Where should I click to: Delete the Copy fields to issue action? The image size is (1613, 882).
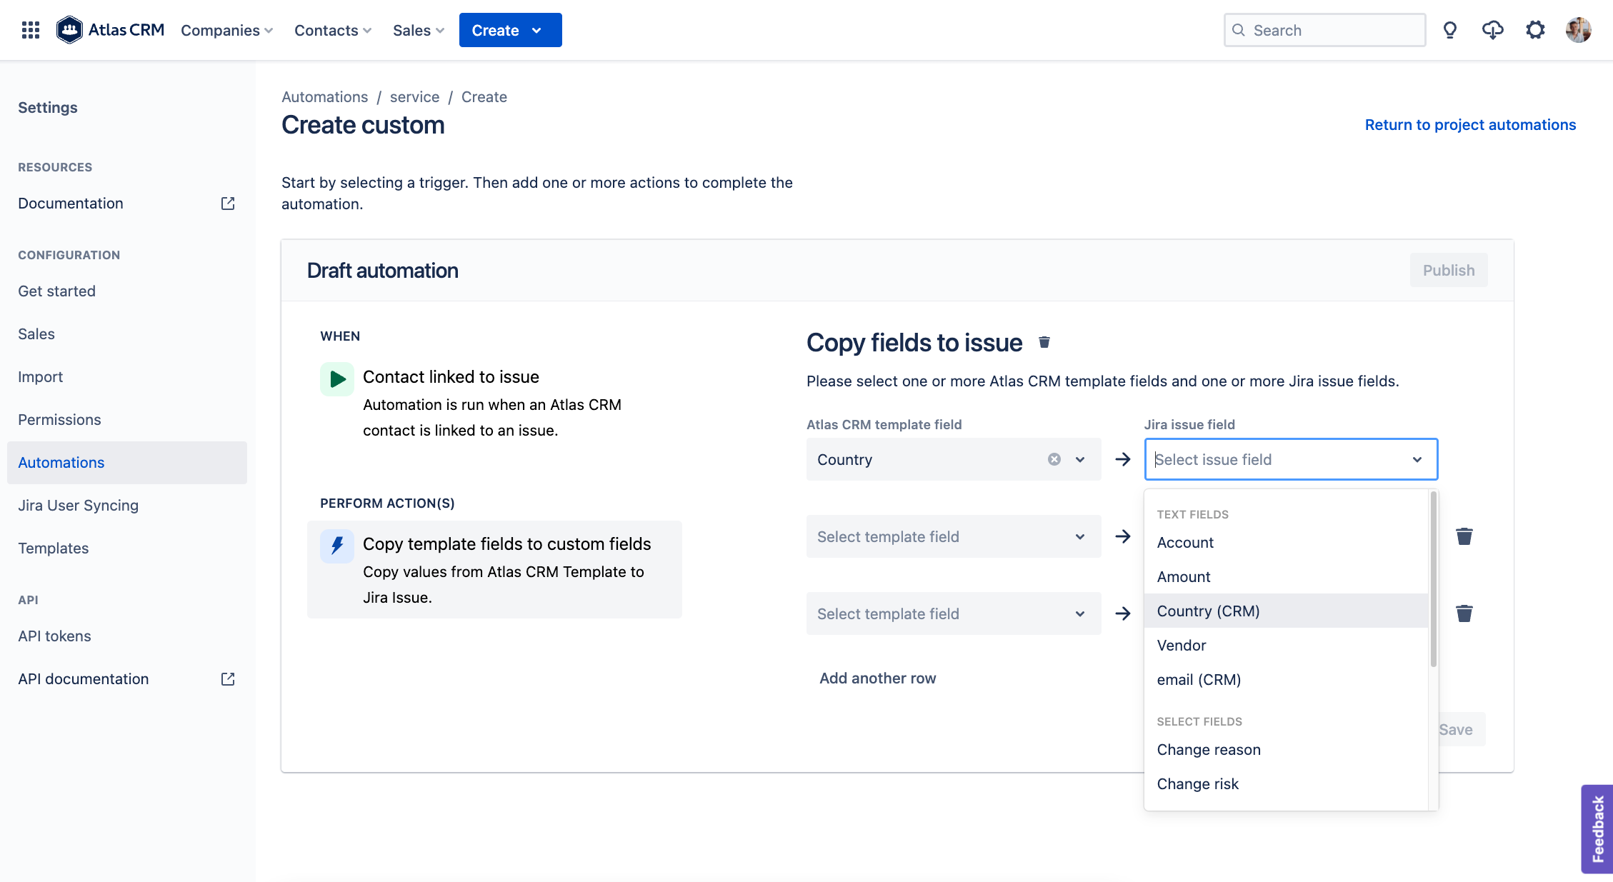point(1044,342)
